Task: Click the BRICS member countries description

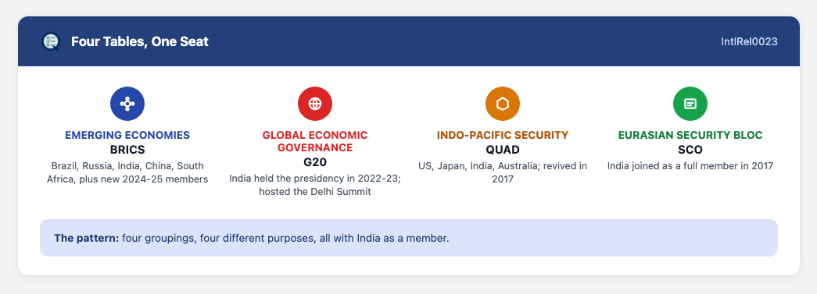Action: (127, 173)
